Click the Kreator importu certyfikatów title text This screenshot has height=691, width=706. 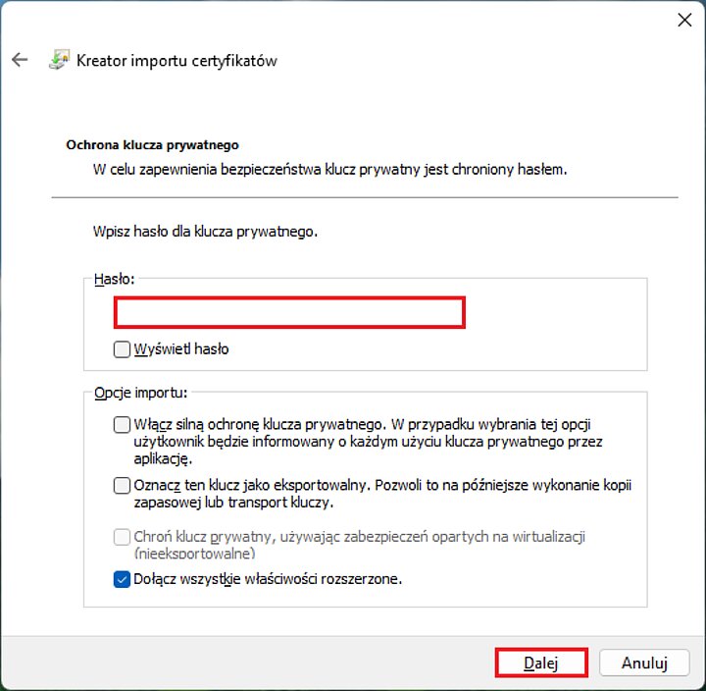click(x=176, y=61)
